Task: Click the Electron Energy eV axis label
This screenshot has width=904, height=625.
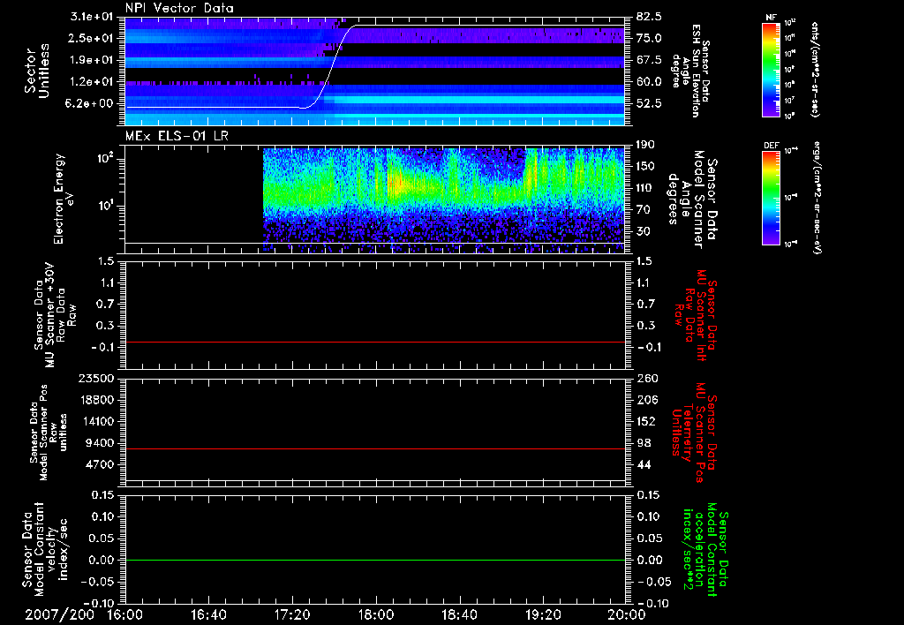Action: [x=63, y=199]
